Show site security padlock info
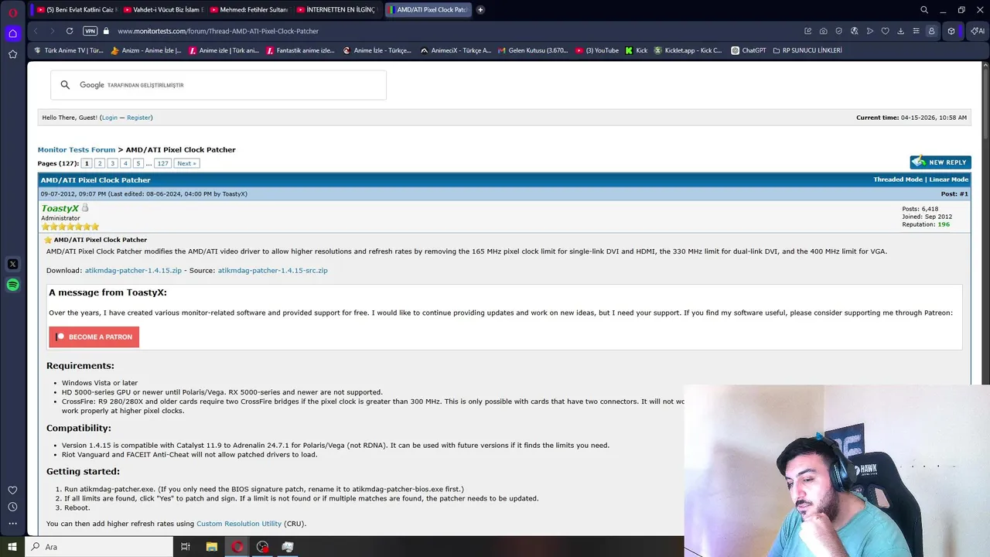 pos(106,31)
